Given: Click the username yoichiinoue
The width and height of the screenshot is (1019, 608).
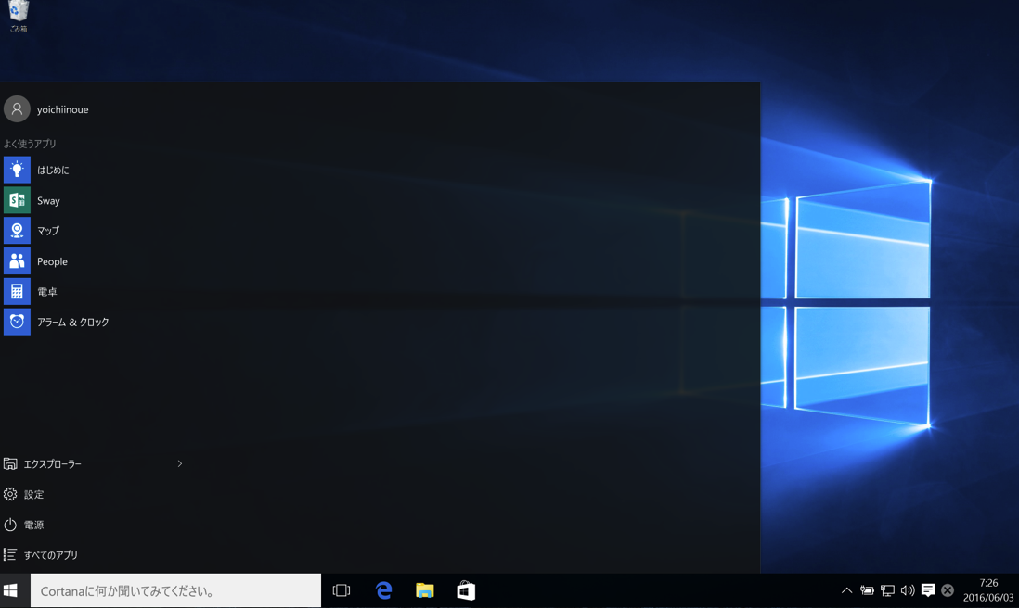Looking at the screenshot, I should pyautogui.click(x=62, y=109).
